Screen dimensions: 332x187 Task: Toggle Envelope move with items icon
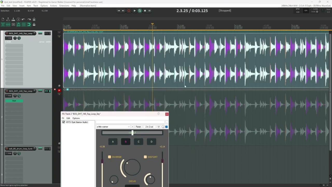(x=18, y=25)
